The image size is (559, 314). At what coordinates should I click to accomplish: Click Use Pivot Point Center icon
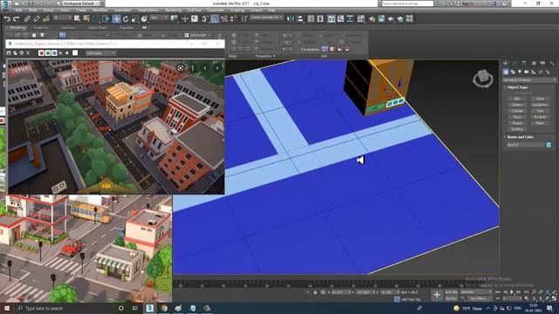[174, 18]
